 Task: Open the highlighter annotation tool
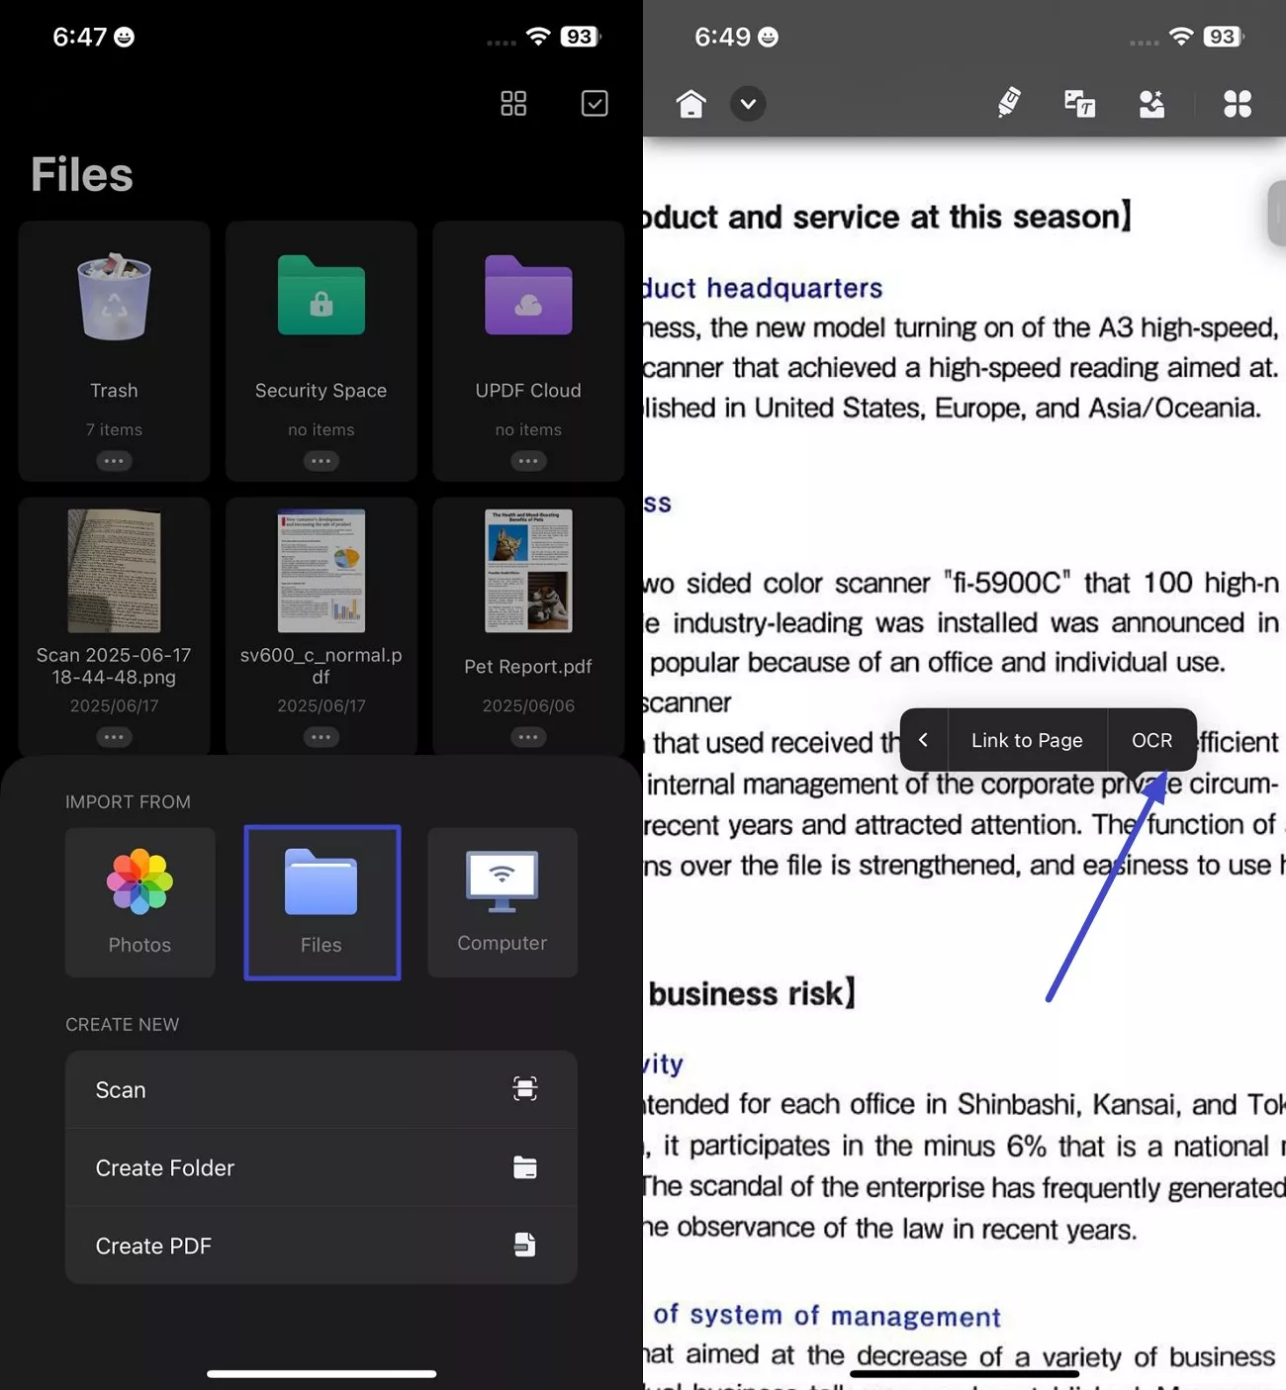pos(1008,103)
